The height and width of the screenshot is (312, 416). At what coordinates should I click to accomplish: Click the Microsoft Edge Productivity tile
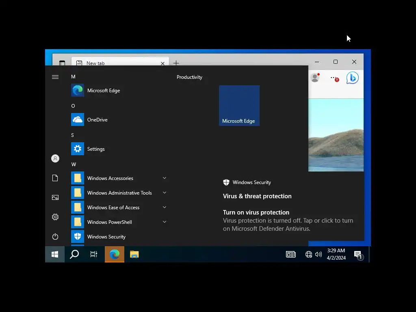point(239,106)
